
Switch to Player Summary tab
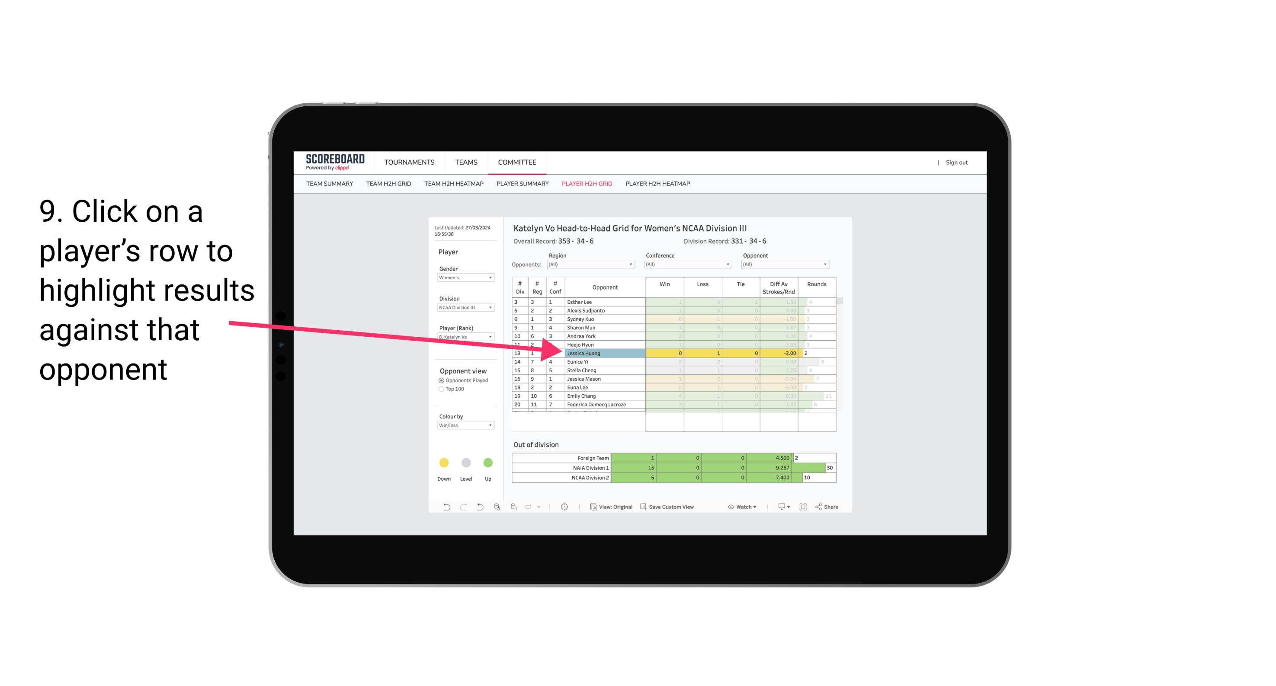pyautogui.click(x=521, y=184)
